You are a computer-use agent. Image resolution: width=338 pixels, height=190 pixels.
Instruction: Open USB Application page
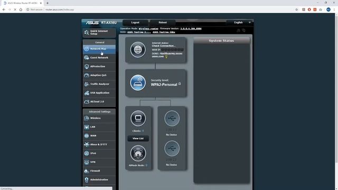[99, 93]
